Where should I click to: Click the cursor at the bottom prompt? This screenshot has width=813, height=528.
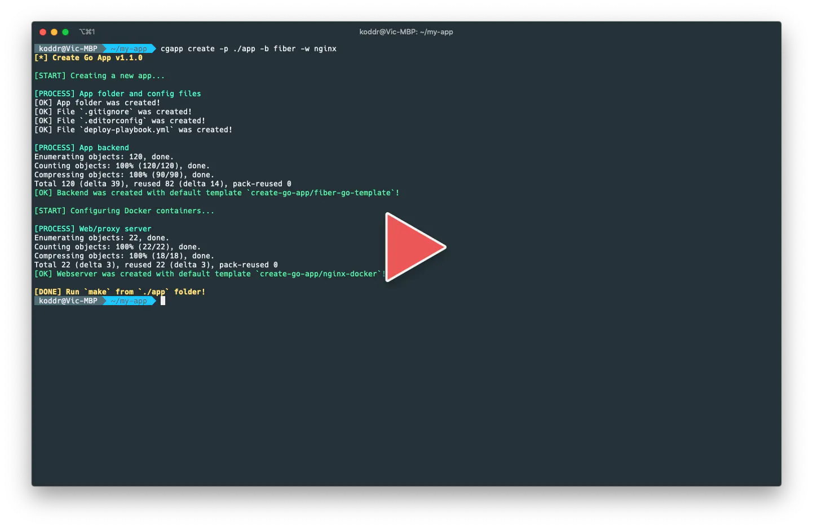(x=163, y=301)
